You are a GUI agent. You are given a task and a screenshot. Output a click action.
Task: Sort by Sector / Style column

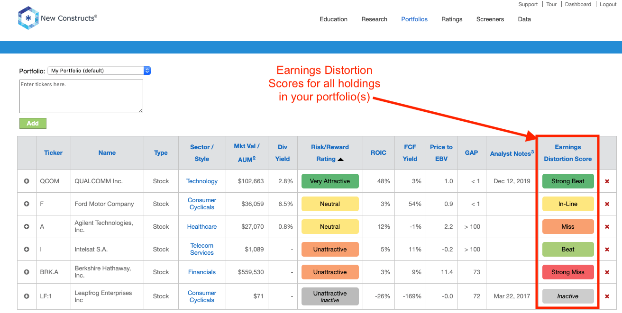click(x=202, y=153)
